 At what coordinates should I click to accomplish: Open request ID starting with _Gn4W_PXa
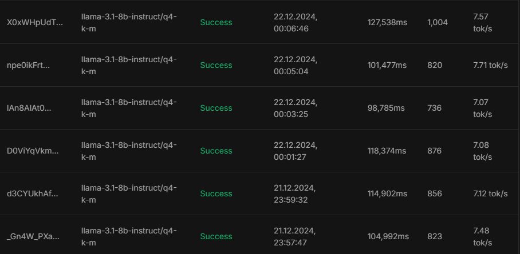(x=32, y=236)
